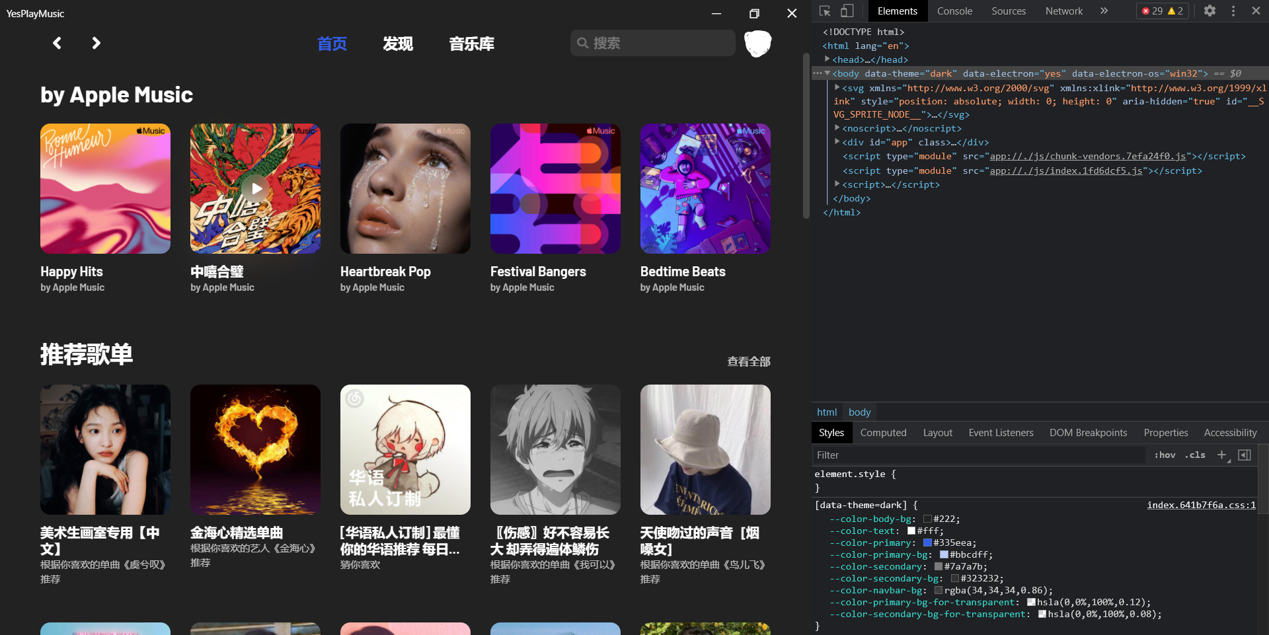This screenshot has height=635, width=1269.
Task: Click the --color-secondary-bg #323232 swatch
Action: [954, 578]
